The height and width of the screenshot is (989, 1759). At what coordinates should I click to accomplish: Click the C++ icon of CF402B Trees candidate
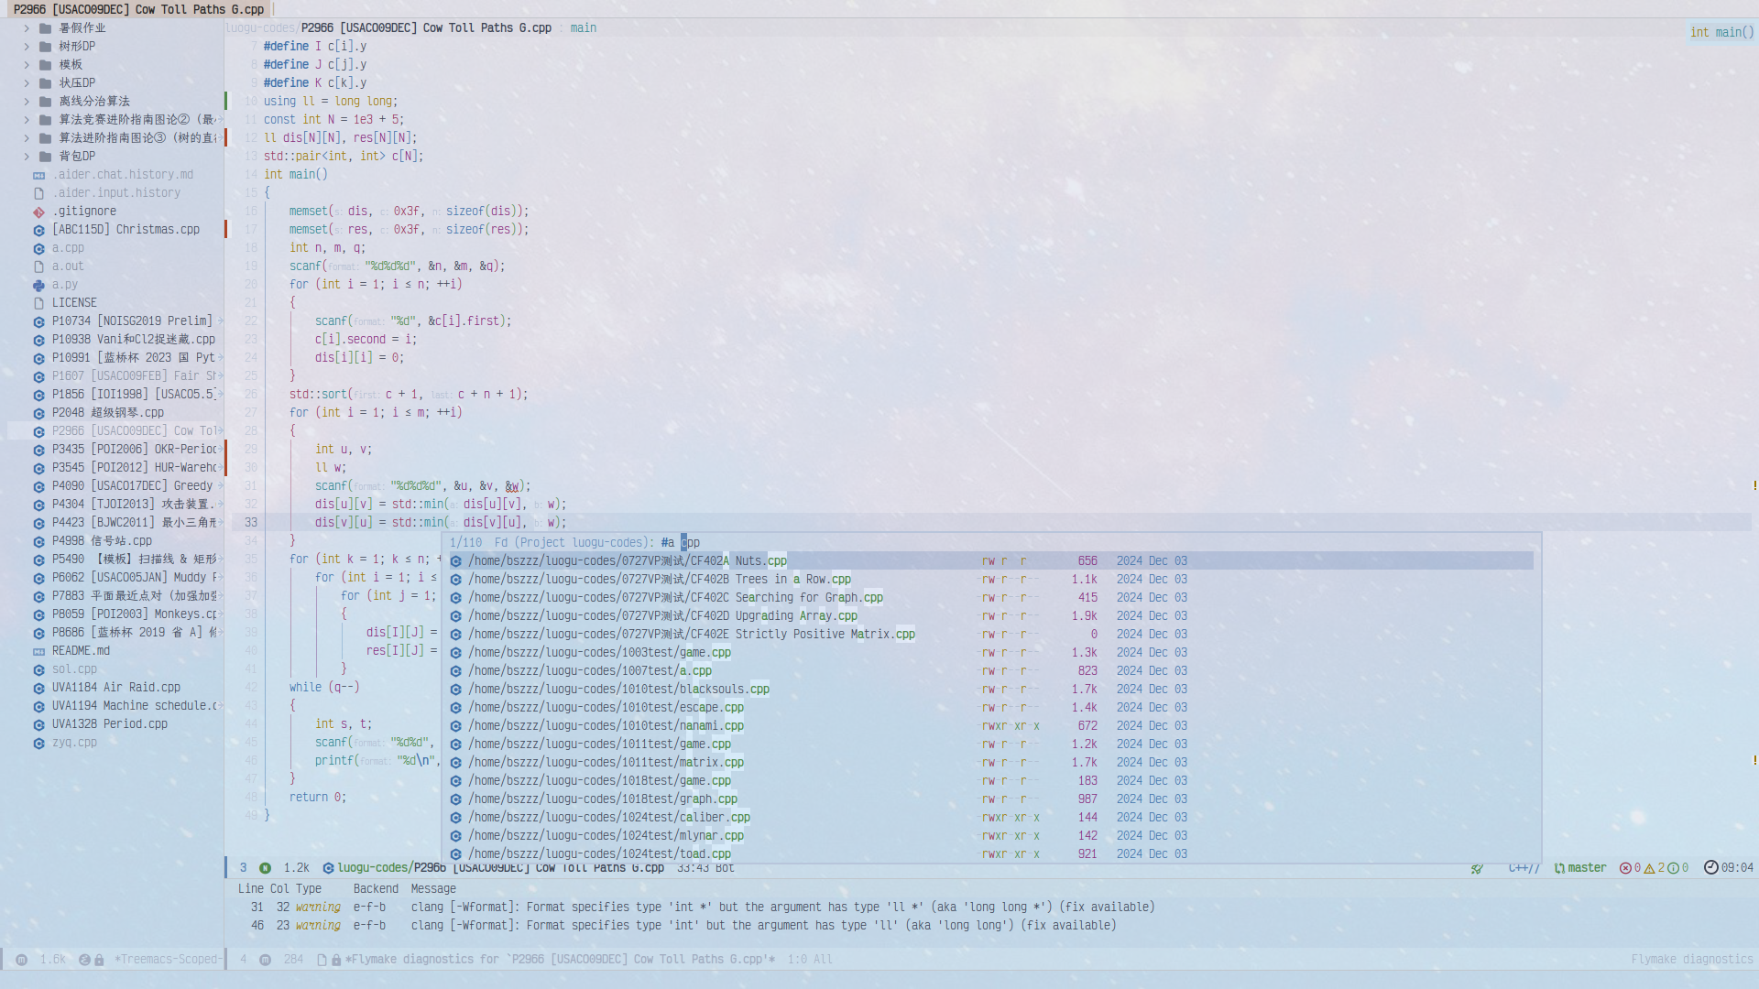(x=455, y=580)
